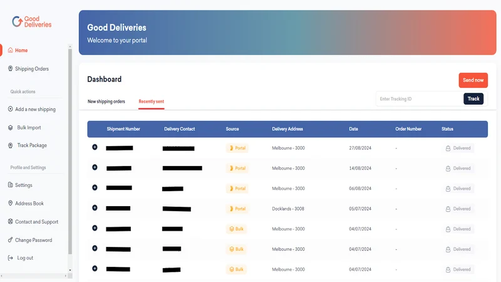Click the Settings icon in sidebar
501x282 pixels.
10,185
